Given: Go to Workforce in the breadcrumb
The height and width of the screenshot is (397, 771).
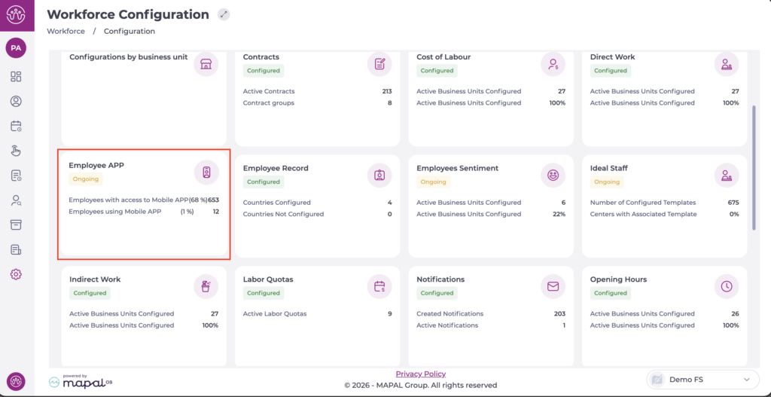Looking at the screenshot, I should 66,32.
